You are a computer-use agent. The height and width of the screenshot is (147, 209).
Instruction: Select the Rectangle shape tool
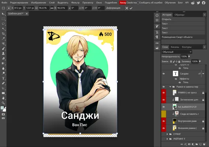pyautogui.click(x=3, y=93)
